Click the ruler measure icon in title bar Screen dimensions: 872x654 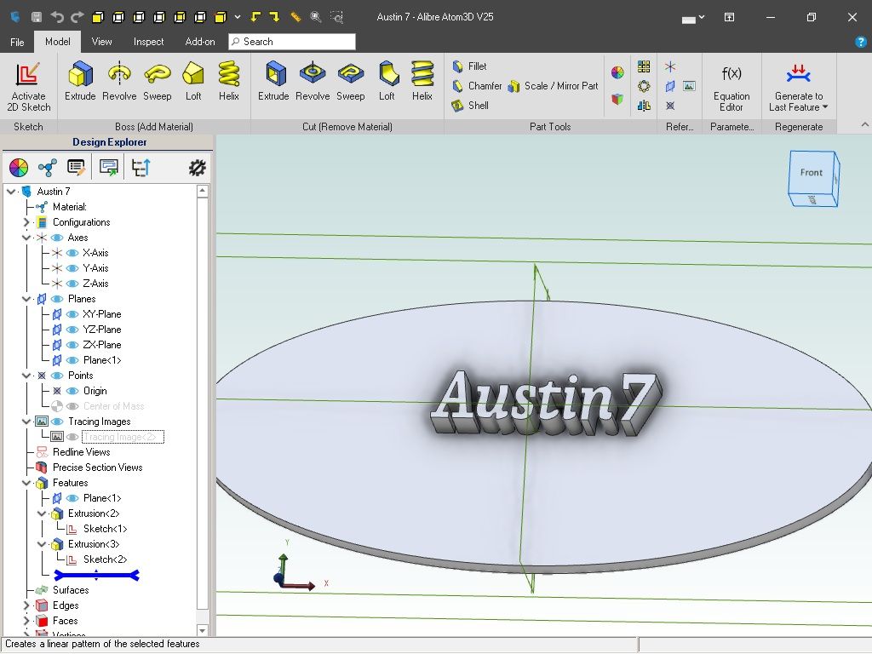click(295, 17)
